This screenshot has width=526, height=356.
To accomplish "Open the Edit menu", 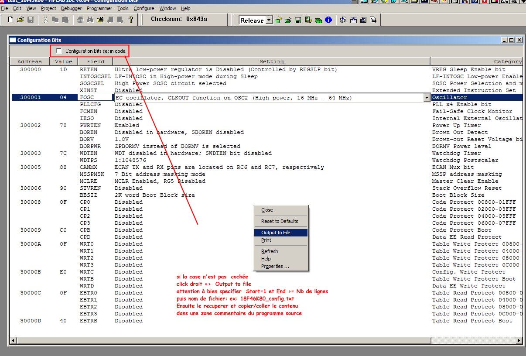I will click(x=17, y=8).
